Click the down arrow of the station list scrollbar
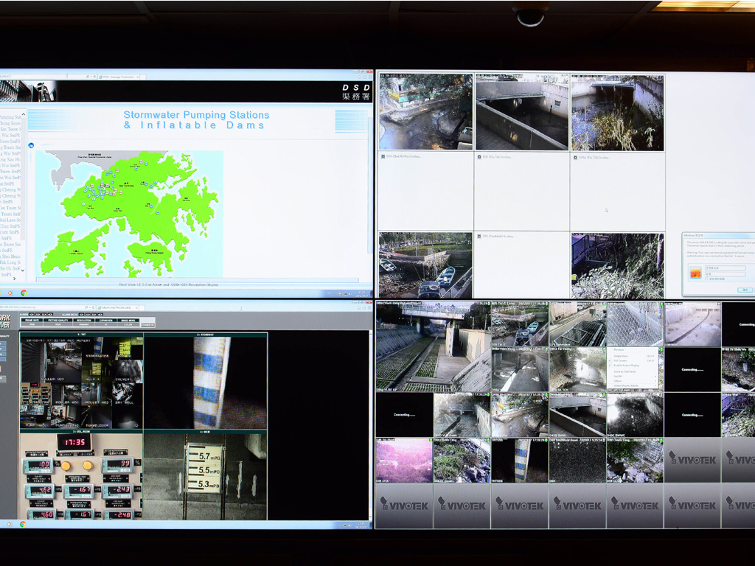 [23, 270]
